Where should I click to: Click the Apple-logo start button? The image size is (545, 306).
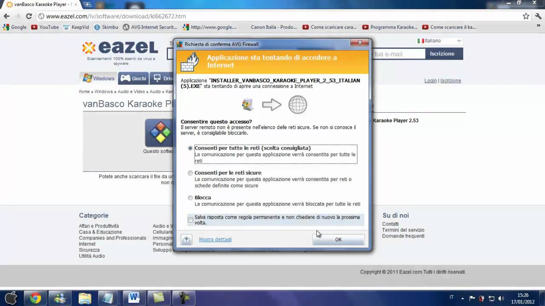tap(10, 297)
